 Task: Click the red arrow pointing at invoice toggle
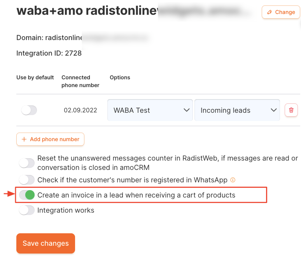coord(9,194)
